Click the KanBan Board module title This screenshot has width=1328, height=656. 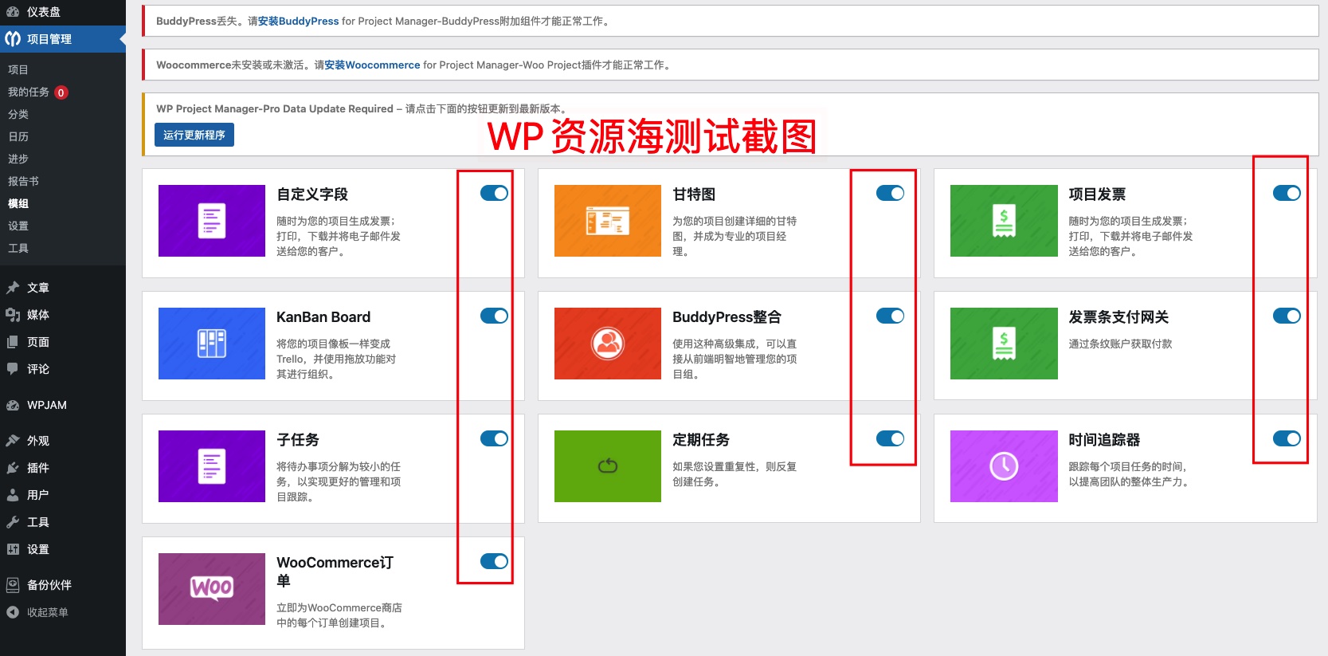(x=323, y=317)
